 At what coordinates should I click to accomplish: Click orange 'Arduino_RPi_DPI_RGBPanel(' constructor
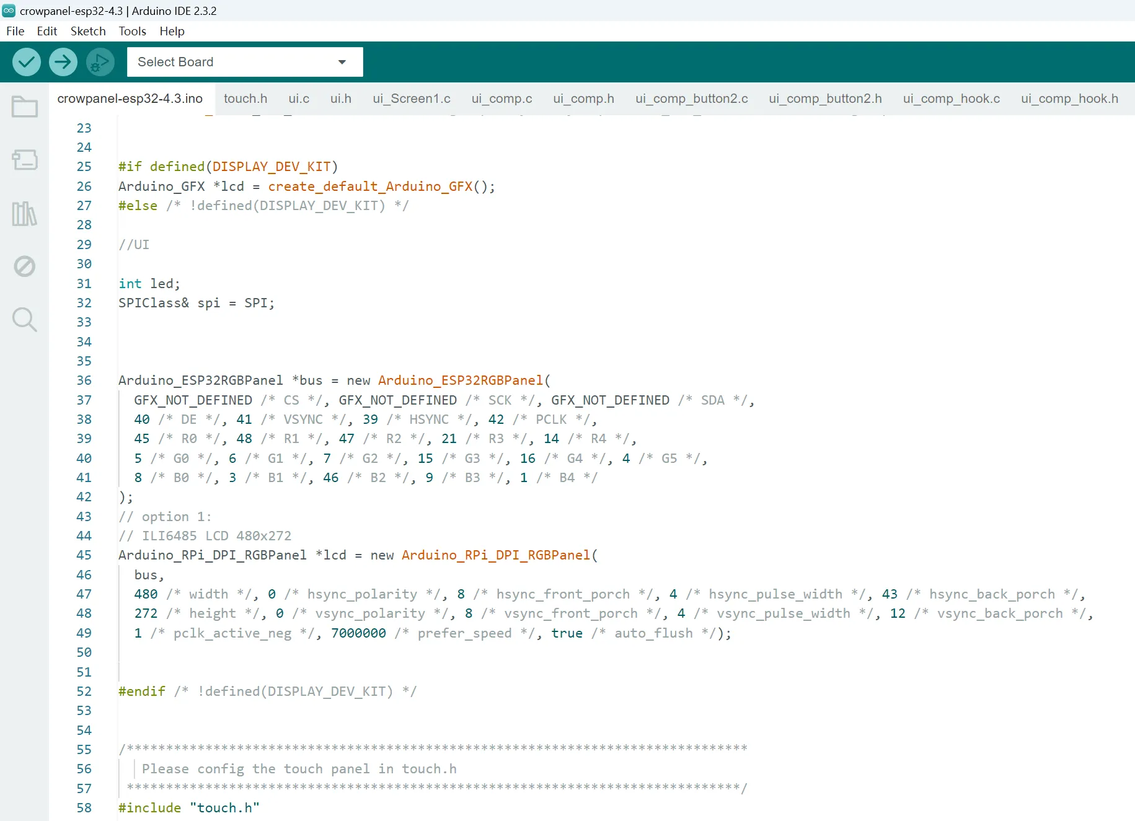click(x=500, y=555)
